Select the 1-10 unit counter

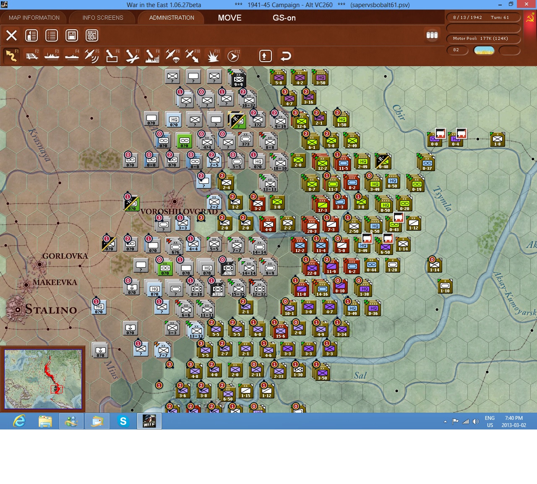pos(445,286)
